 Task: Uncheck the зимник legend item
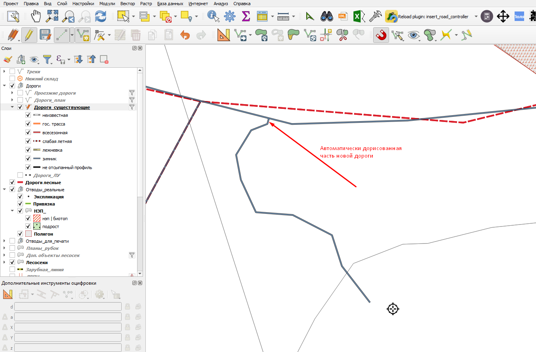point(28,158)
